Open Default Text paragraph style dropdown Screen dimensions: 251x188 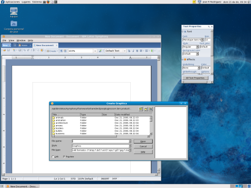125,51
